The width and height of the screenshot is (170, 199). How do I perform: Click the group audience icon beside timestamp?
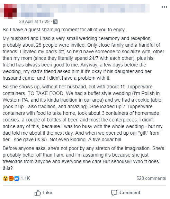click(55, 22)
